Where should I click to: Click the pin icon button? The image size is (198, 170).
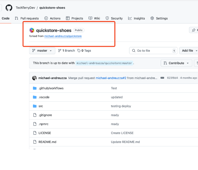(x=194, y=30)
